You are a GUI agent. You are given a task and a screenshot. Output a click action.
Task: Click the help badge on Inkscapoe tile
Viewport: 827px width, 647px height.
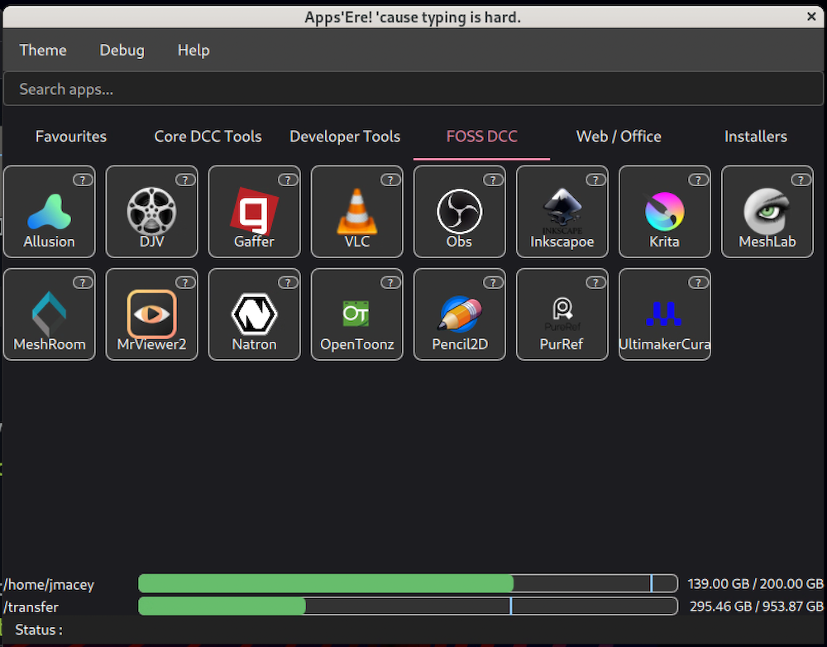tap(595, 180)
